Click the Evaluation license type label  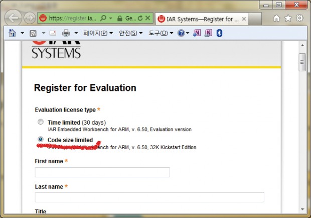click(x=65, y=110)
